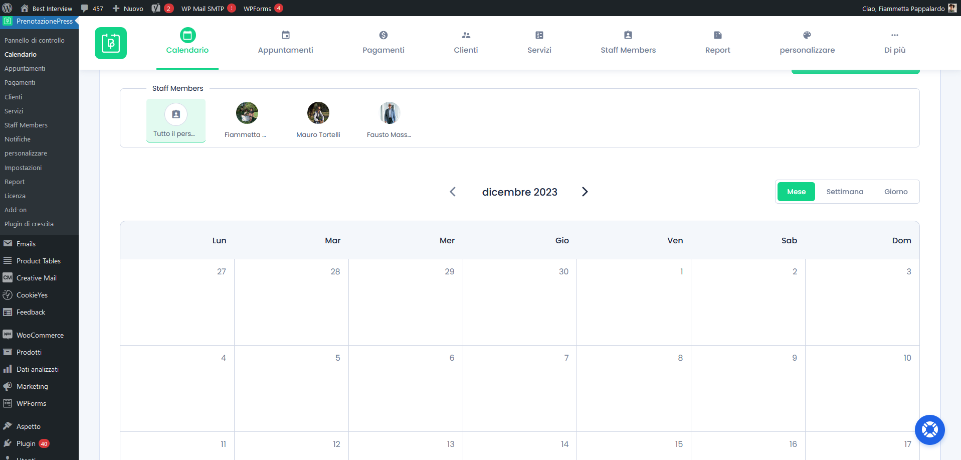Open the Pagamenti dollar icon tab
This screenshot has width=961, height=460.
click(x=383, y=35)
